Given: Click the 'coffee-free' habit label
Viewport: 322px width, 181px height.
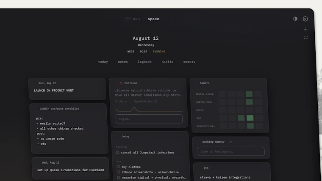Looking at the screenshot, I should (204, 102).
